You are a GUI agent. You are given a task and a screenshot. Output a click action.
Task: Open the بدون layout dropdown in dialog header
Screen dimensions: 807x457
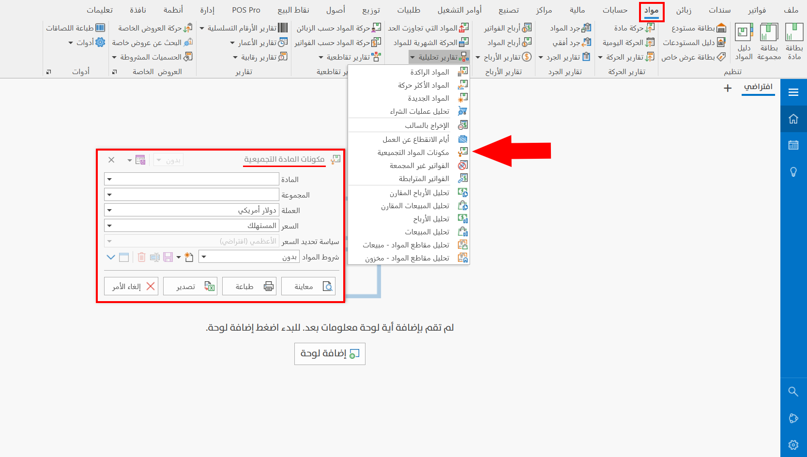tap(168, 160)
